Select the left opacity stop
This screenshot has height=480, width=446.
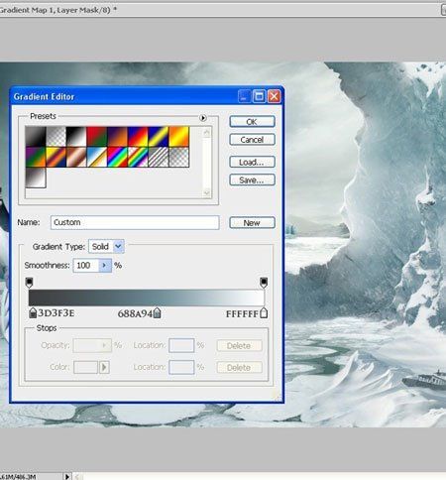click(x=29, y=283)
